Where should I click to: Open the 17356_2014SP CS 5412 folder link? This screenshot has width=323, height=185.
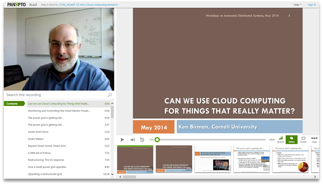pyautogui.click(x=88, y=5)
